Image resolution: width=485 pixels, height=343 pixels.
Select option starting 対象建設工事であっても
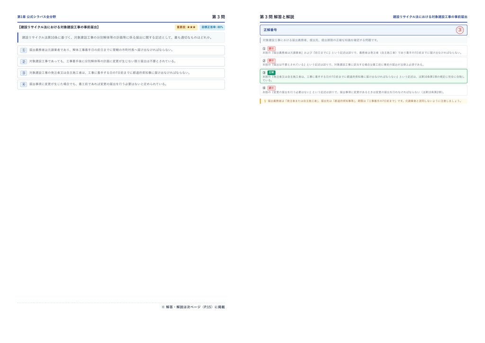click(121, 62)
